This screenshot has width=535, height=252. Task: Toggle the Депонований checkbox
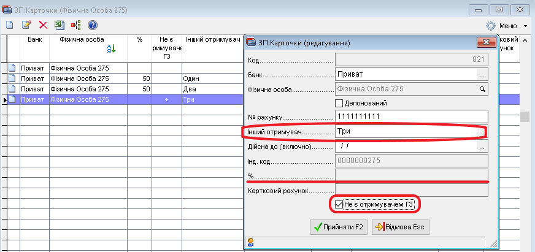[339, 103]
